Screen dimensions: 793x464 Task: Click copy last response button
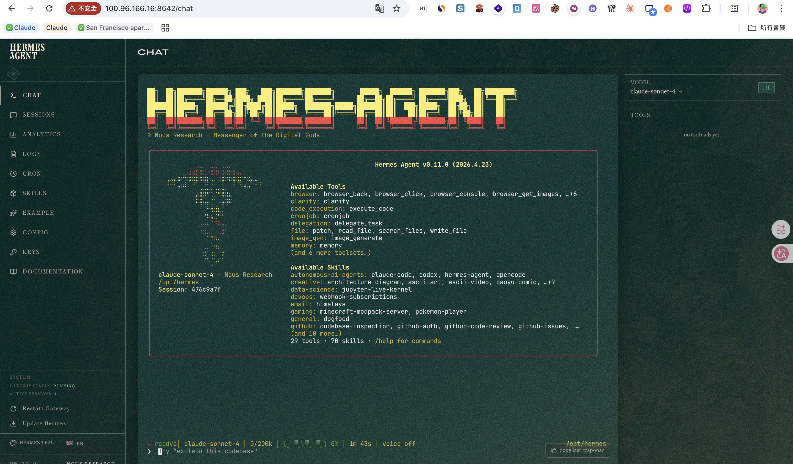pyautogui.click(x=578, y=450)
